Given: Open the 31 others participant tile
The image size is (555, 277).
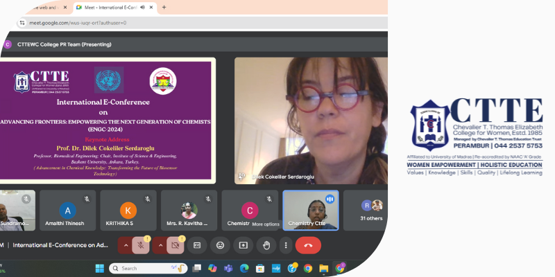Looking at the screenshot, I should tap(366, 211).
